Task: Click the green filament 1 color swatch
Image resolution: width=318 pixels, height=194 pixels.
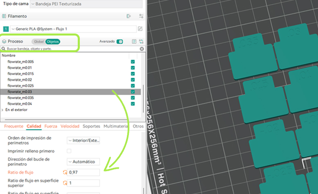Action: [x=6, y=29]
